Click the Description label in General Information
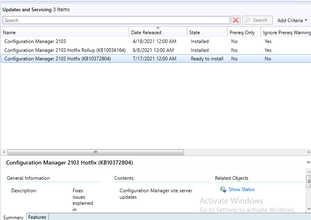The image size is (311, 220). click(x=24, y=191)
